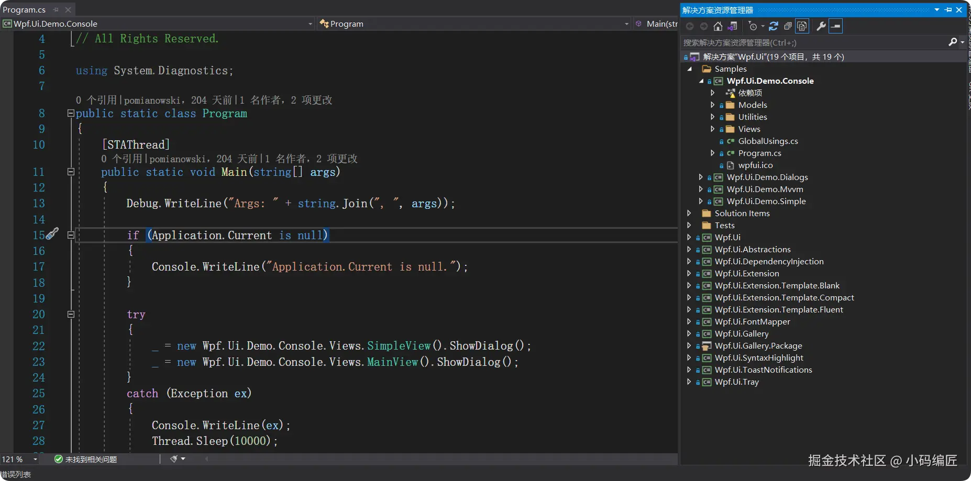Click the Home icon in Solution Explorer

pos(718,26)
